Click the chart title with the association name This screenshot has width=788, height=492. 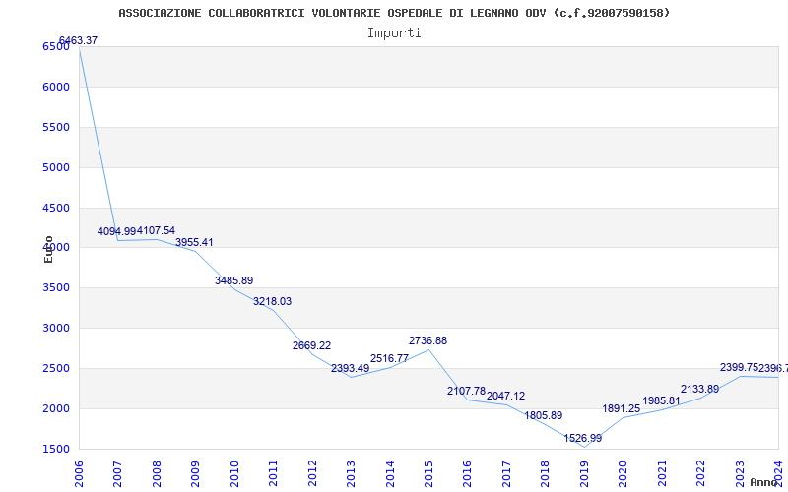[395, 13]
